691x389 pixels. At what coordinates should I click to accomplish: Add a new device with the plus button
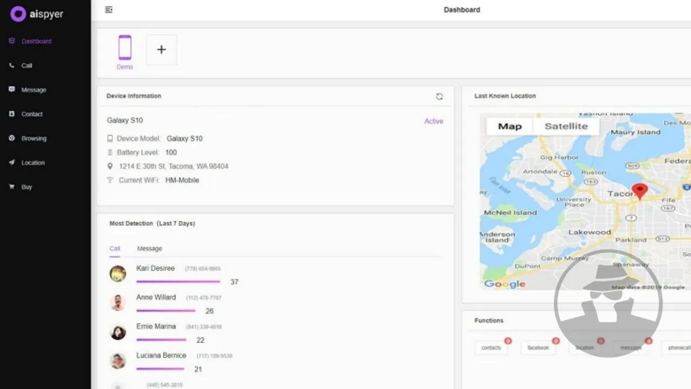tap(161, 50)
